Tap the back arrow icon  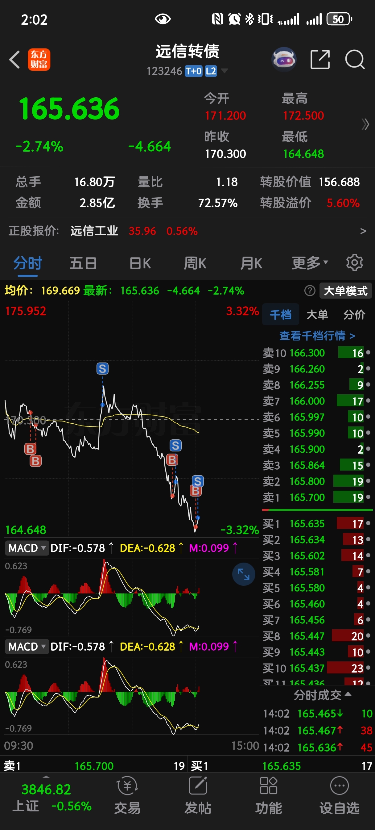coord(14,60)
